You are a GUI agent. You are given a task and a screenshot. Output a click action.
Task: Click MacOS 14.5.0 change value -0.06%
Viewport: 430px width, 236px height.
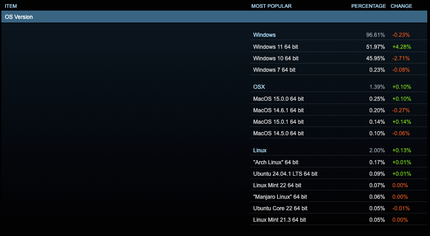point(401,133)
